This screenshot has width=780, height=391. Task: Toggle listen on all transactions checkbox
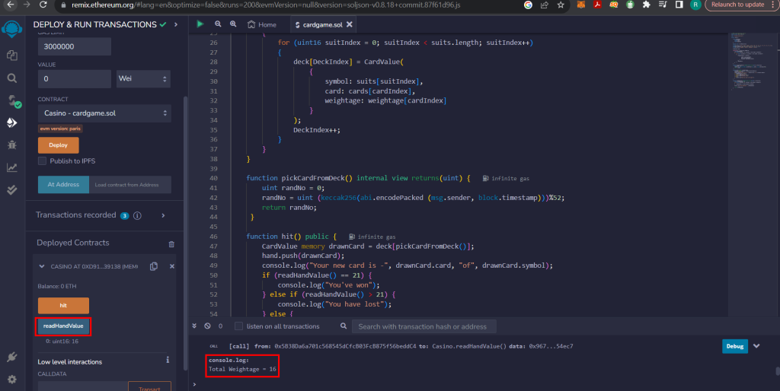[238, 326]
